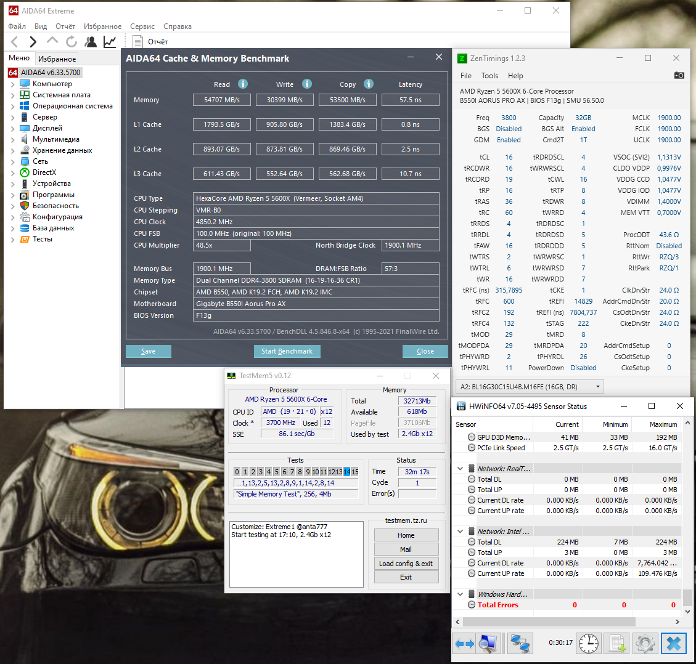Click Total Errors sensor row
Image resolution: width=696 pixels, height=664 pixels.
coord(567,605)
